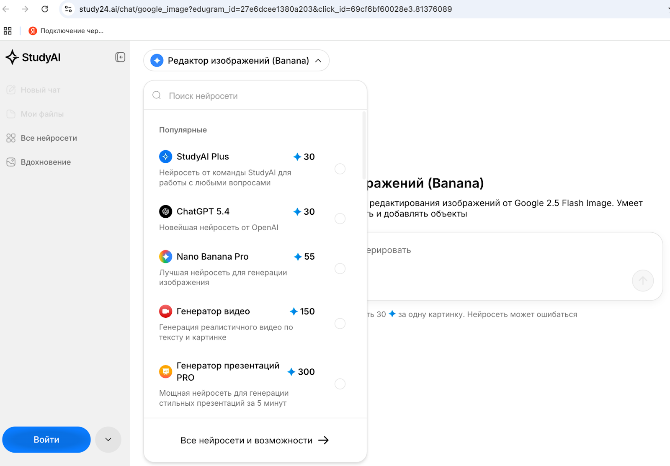670x466 pixels.
Task: Click the send arrow button in prompt box
Action: click(x=642, y=281)
